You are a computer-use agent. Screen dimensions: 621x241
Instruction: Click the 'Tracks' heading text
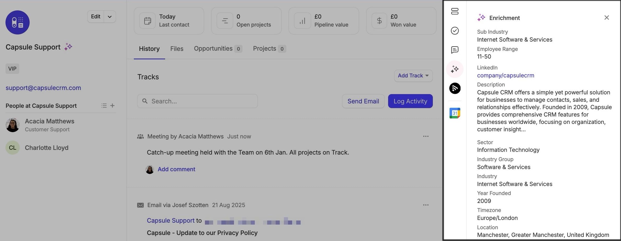point(148,77)
